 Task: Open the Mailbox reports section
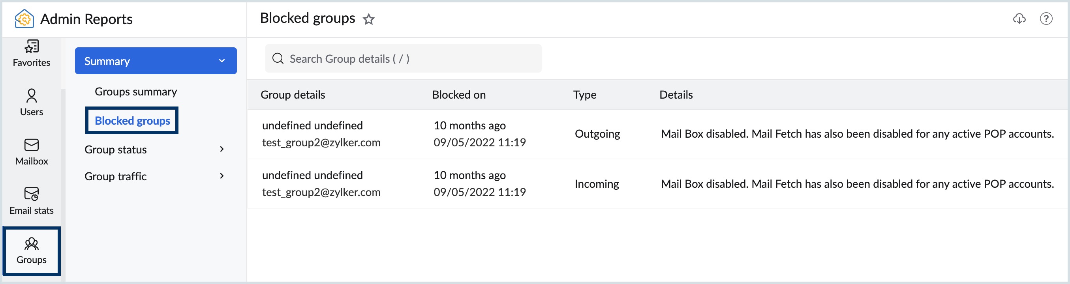[x=32, y=152]
